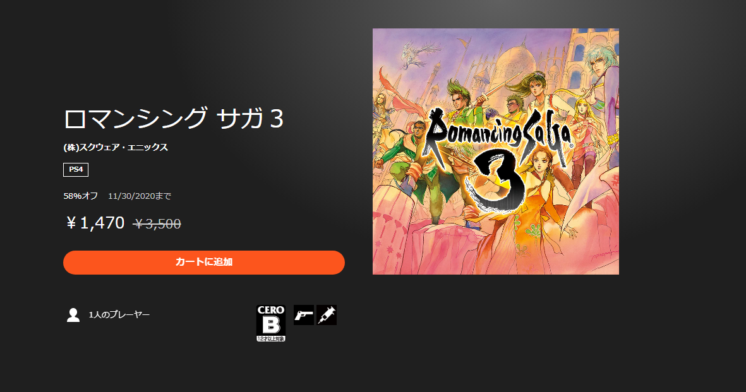Click the dragon illustration in cover art
The image size is (746, 392).
(x=420, y=56)
